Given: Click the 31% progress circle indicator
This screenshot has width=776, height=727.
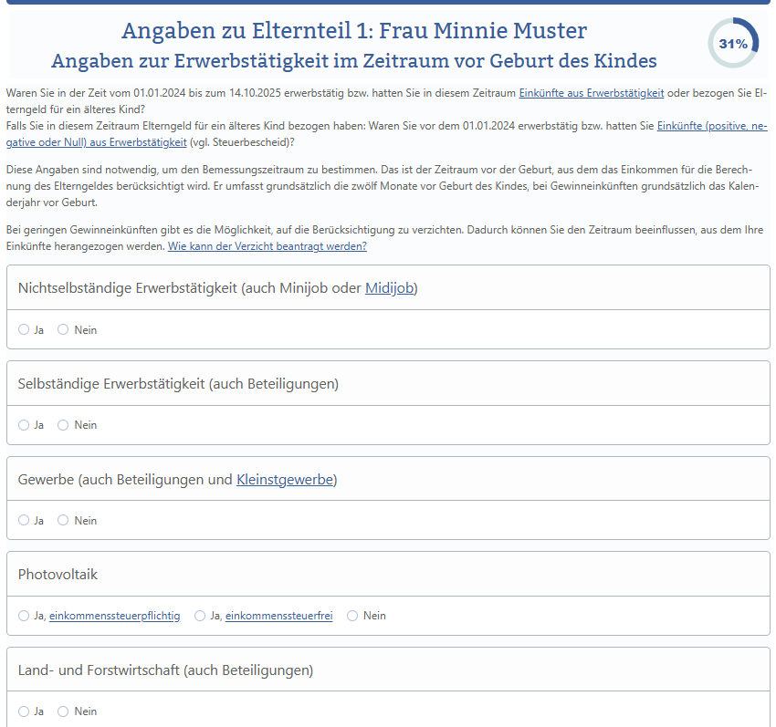Looking at the screenshot, I should coord(733,44).
